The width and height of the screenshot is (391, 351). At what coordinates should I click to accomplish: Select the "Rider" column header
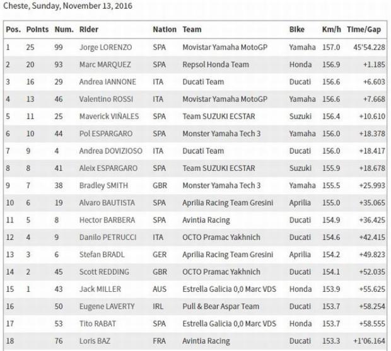coord(89,30)
